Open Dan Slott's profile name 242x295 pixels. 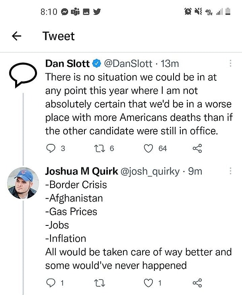[68, 64]
